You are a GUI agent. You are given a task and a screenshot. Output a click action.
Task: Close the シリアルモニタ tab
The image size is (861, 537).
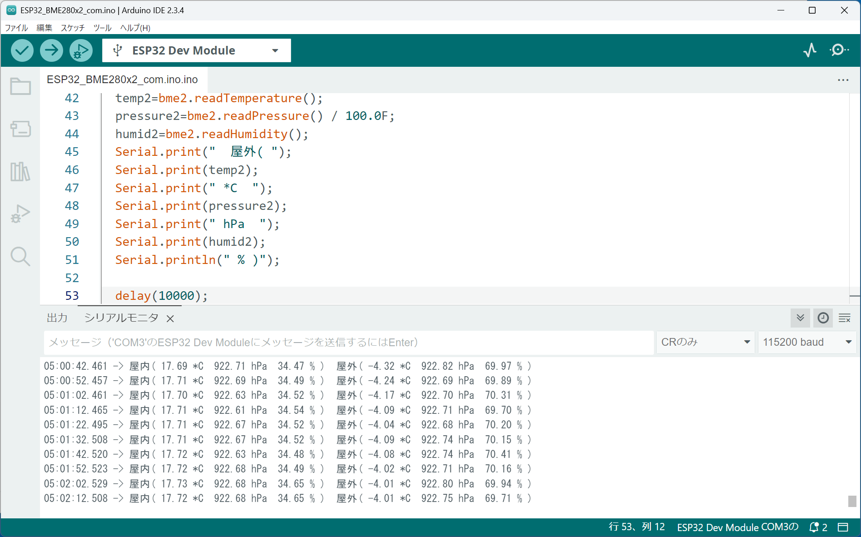point(170,319)
